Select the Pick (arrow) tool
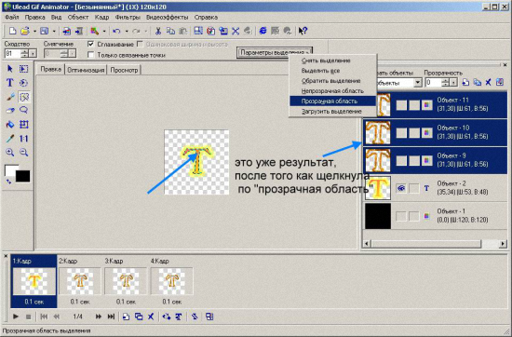 click(10, 69)
